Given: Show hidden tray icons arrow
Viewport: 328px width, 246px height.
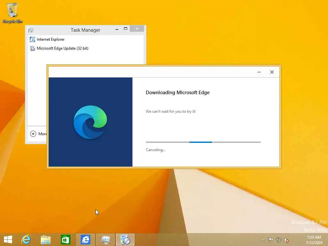Looking at the screenshot, I should (x=263, y=240).
